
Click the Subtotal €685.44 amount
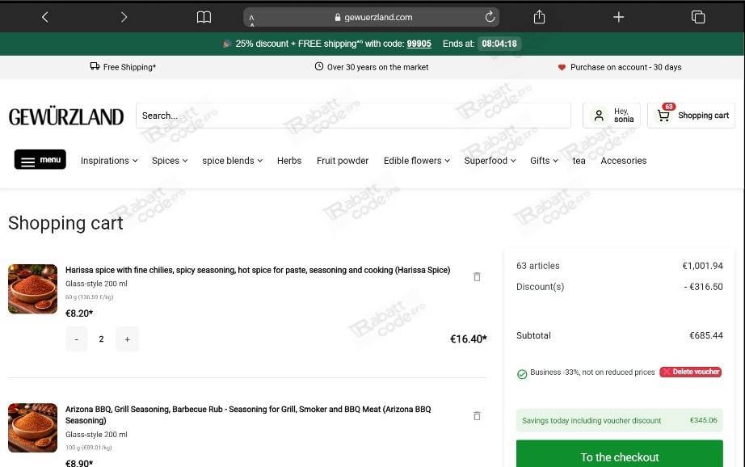click(706, 335)
